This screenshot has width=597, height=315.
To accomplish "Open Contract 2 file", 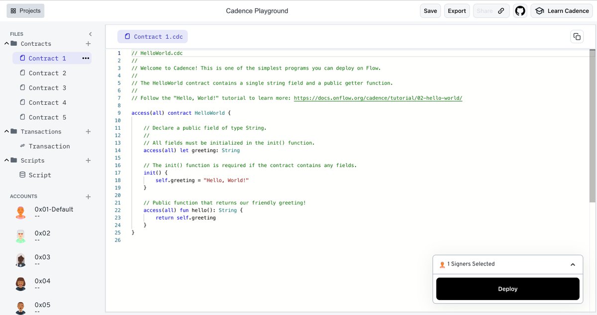I will click(x=47, y=73).
